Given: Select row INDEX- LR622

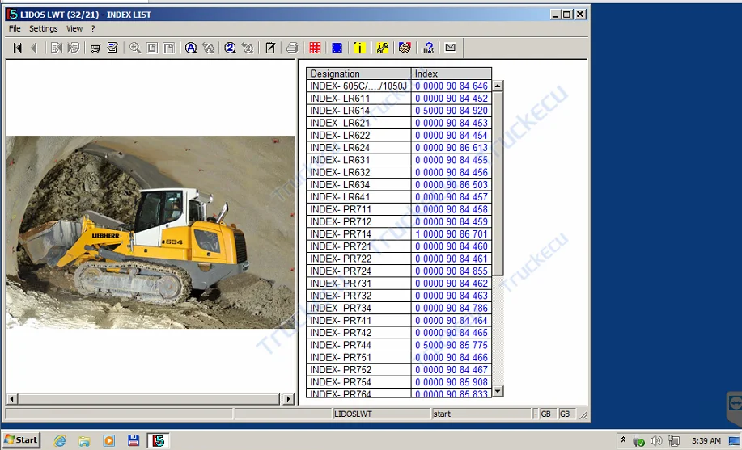Looking at the screenshot, I should [358, 135].
